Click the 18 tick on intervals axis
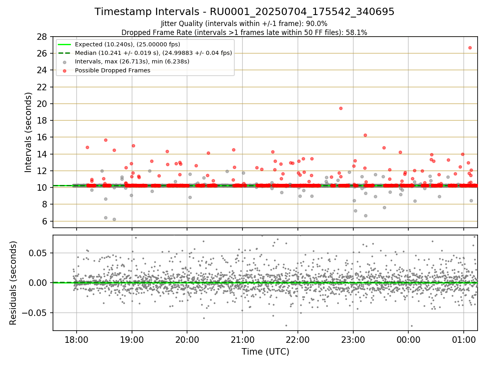Image resolution: width=489 pixels, height=366 pixels. [43, 120]
